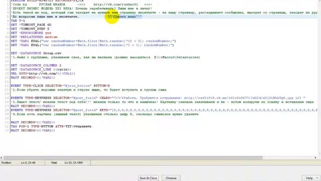The width and height of the screenshot is (321, 181).
Task: Click the Save & Close button
Action: 148,178
